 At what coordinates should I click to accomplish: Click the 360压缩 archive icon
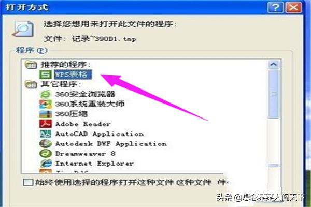tap(46, 114)
